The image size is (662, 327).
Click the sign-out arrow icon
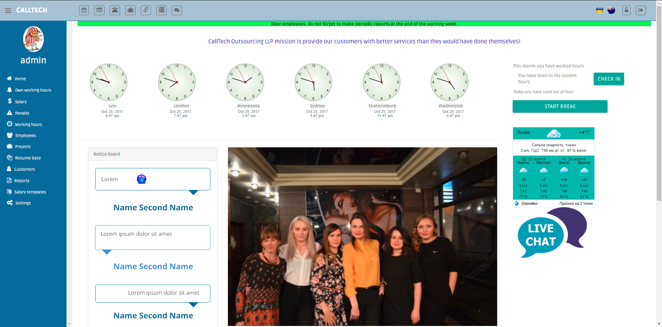click(641, 10)
